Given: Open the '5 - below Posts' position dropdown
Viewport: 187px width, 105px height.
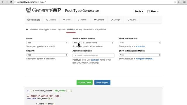Looking at the screenshot, I should click(x=98, y=43).
